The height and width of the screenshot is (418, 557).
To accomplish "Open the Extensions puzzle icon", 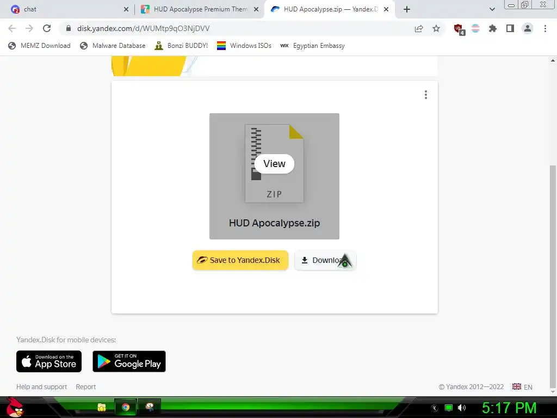I will [493, 28].
